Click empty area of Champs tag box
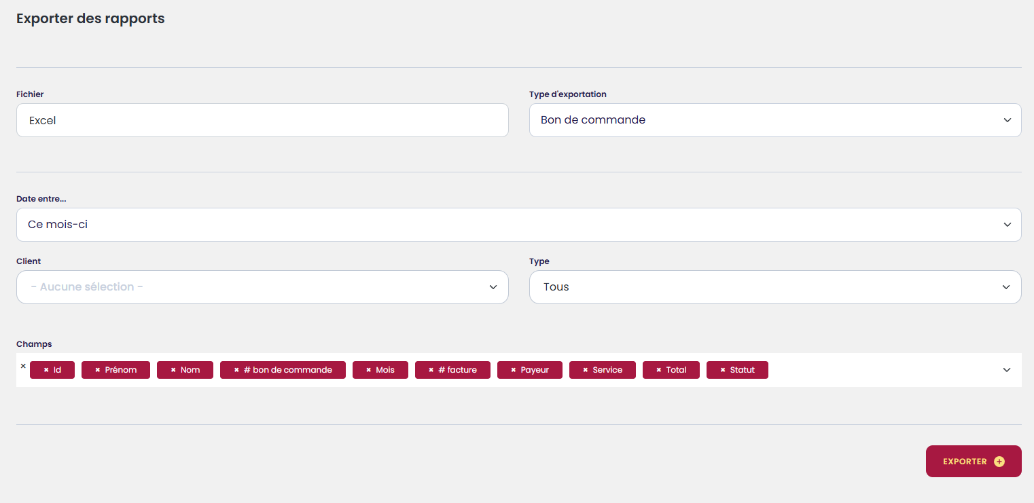 coord(883,370)
